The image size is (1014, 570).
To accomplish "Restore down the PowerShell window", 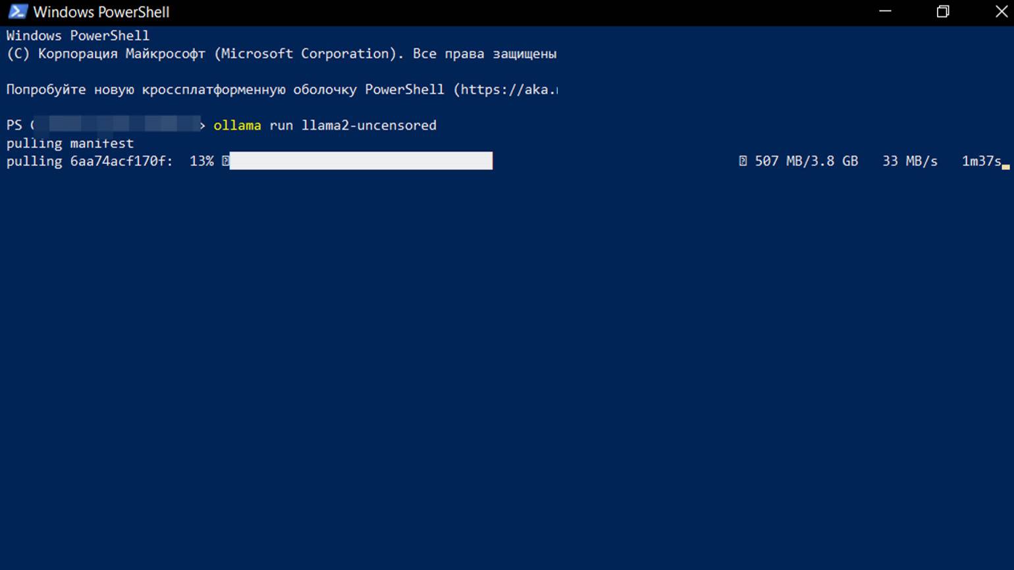I will [x=943, y=12].
